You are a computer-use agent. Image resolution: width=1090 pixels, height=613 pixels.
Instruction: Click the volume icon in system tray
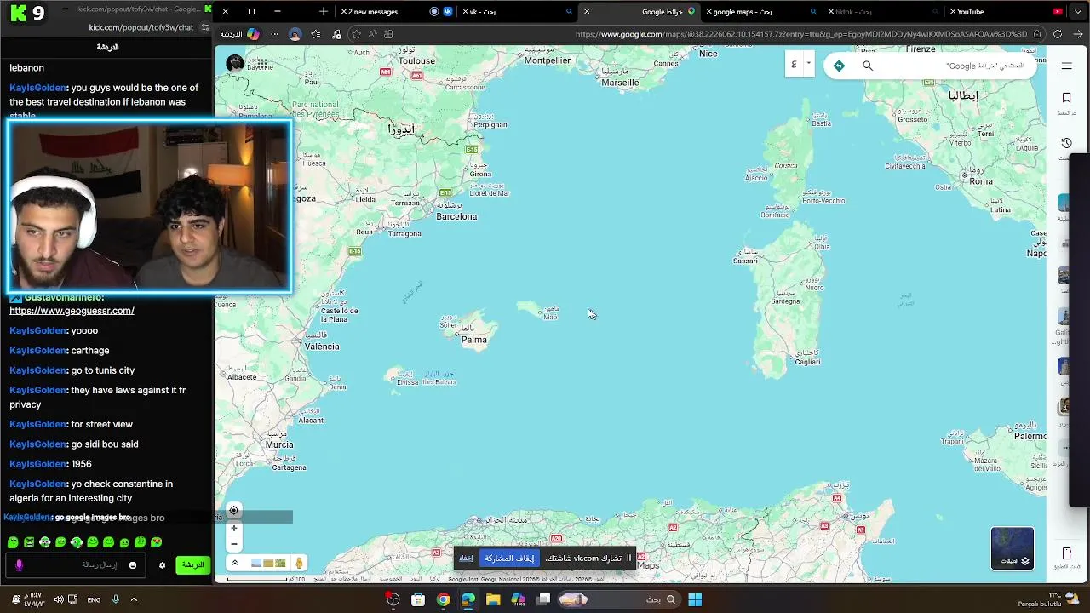(x=59, y=599)
